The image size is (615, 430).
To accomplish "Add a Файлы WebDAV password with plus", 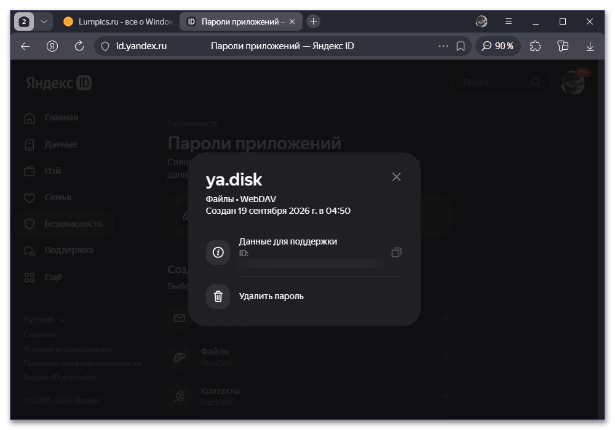I will coord(445,357).
